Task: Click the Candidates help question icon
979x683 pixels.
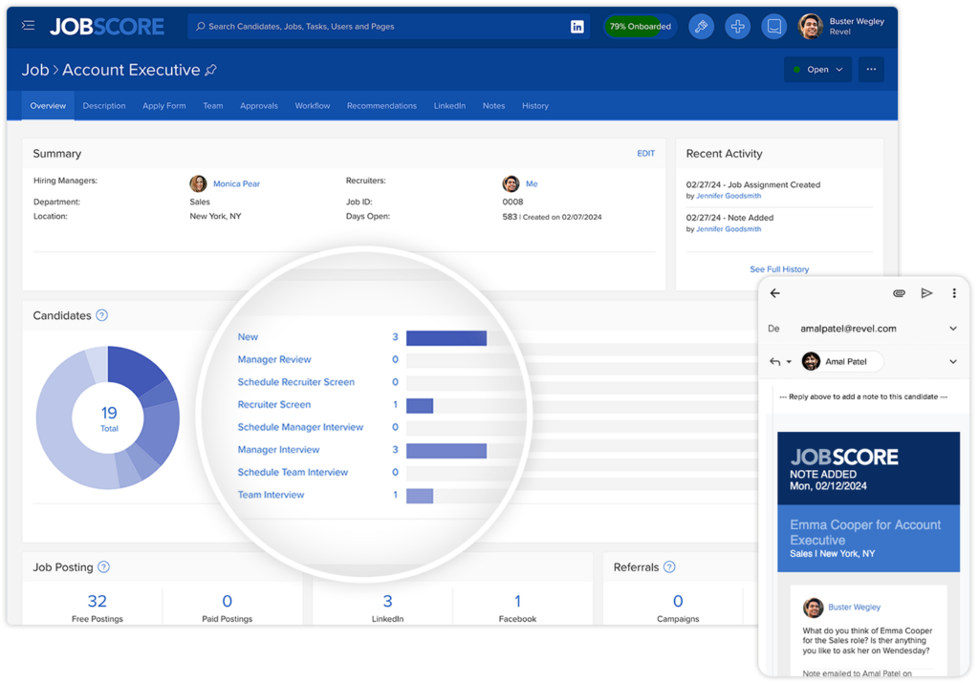Action: click(x=102, y=315)
